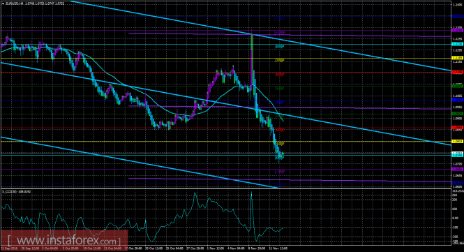Click the 1.1405 value on the price scale
The height and width of the screenshot is (252, 464).
point(457,4)
